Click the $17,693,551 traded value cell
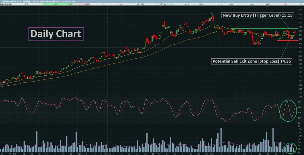This screenshot has height=155, width=304. click(161, 4)
